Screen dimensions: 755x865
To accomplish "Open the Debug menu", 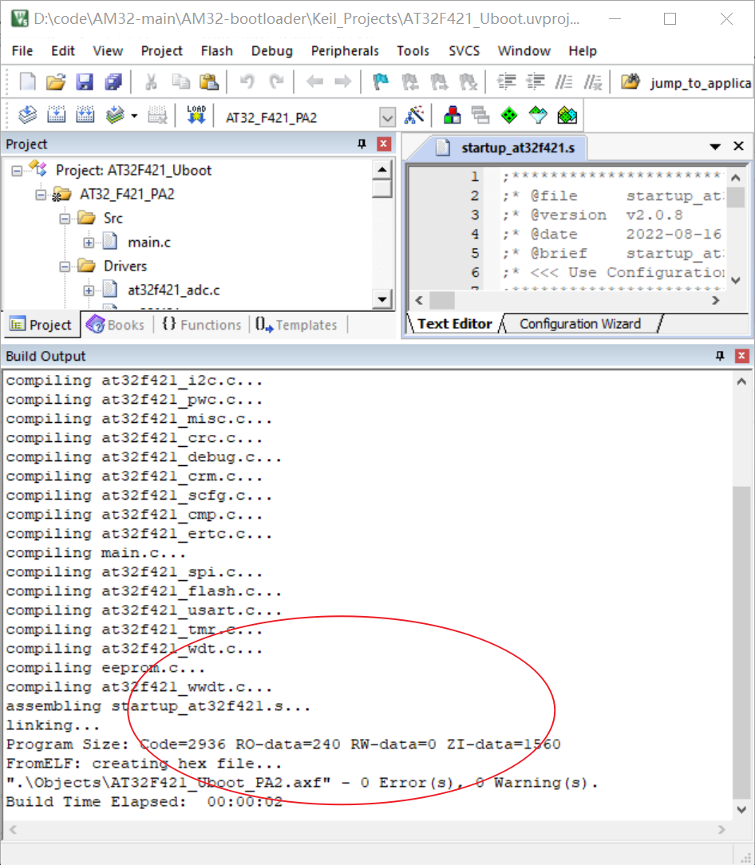I will pyautogui.click(x=272, y=51).
